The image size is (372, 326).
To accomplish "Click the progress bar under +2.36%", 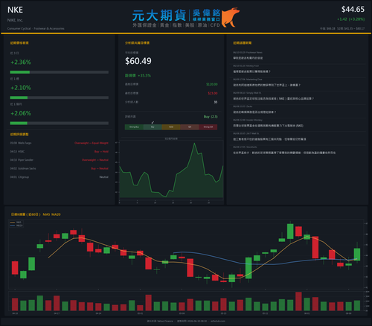I will [x=60, y=72].
